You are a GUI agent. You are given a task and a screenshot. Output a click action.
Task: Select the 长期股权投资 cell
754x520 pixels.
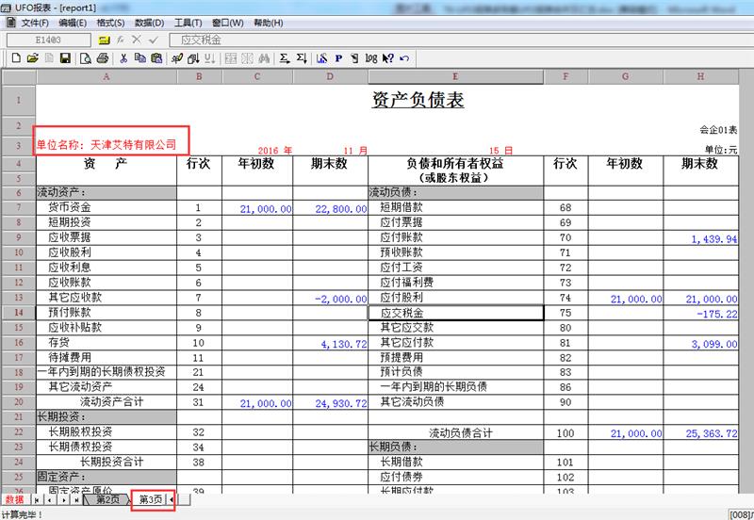tap(107, 432)
